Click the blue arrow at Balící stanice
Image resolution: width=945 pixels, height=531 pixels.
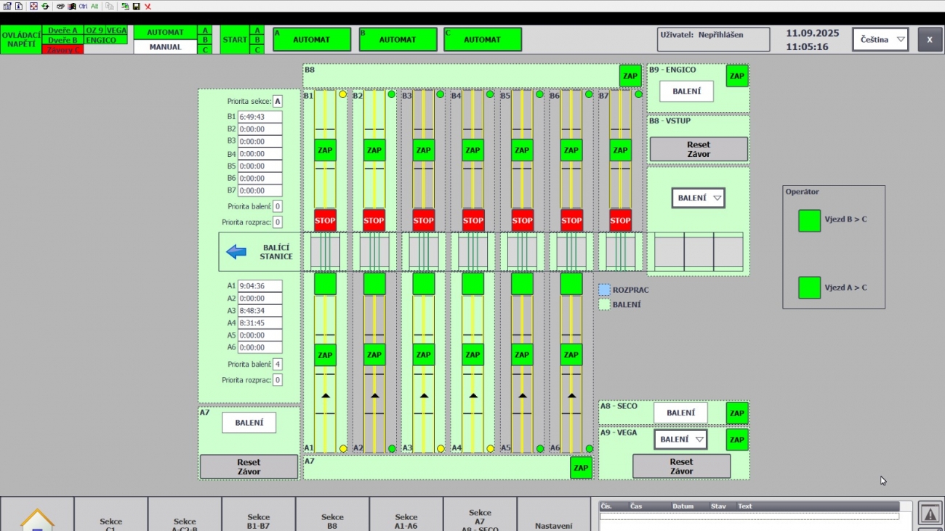click(236, 252)
